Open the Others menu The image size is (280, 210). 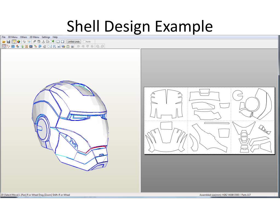click(24, 37)
